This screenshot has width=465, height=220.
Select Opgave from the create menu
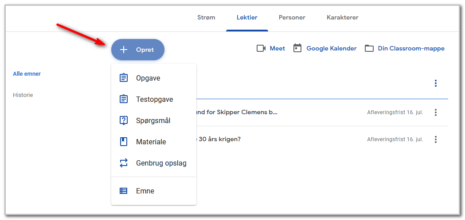pos(154,78)
